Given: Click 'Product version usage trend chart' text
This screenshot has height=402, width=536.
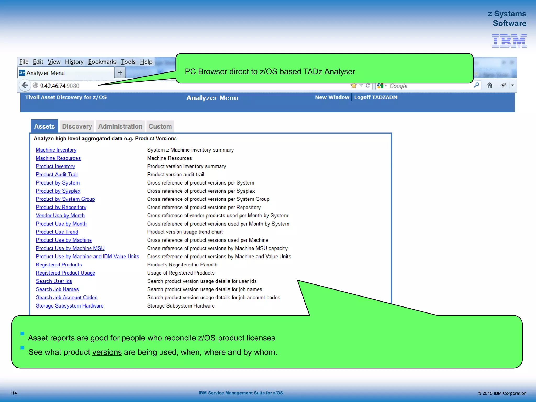Looking at the screenshot, I should pyautogui.click(x=185, y=232).
